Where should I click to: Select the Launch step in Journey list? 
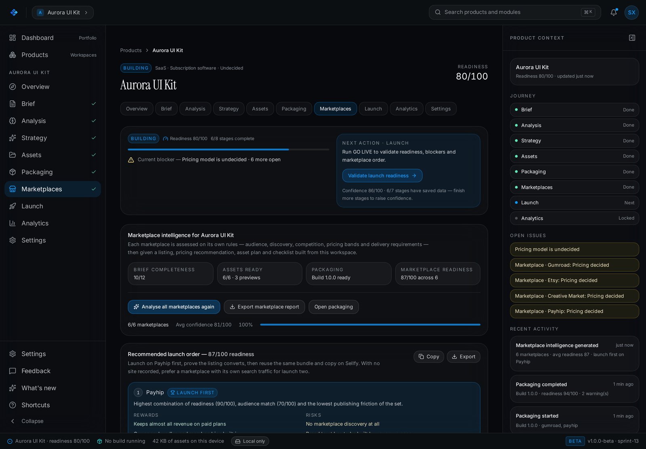[575, 203]
